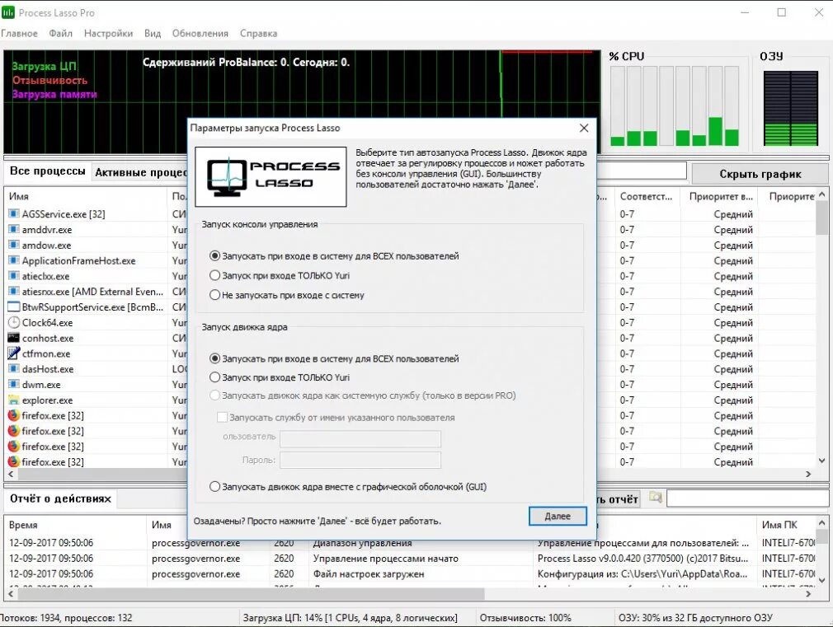
Task: Click right arrow of action log scrollbar
Action: coord(808,594)
